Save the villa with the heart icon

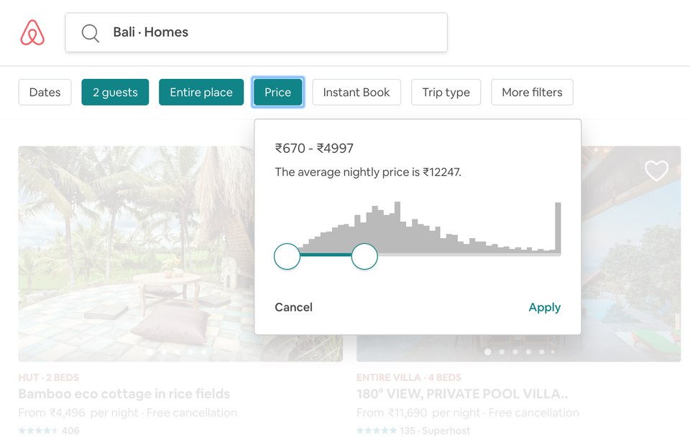pos(656,171)
